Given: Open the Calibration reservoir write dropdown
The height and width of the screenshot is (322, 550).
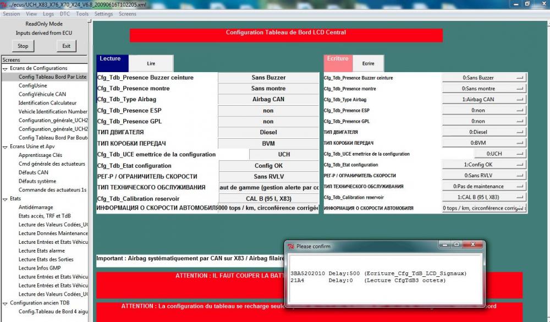Looking at the screenshot, I should click(484, 197).
